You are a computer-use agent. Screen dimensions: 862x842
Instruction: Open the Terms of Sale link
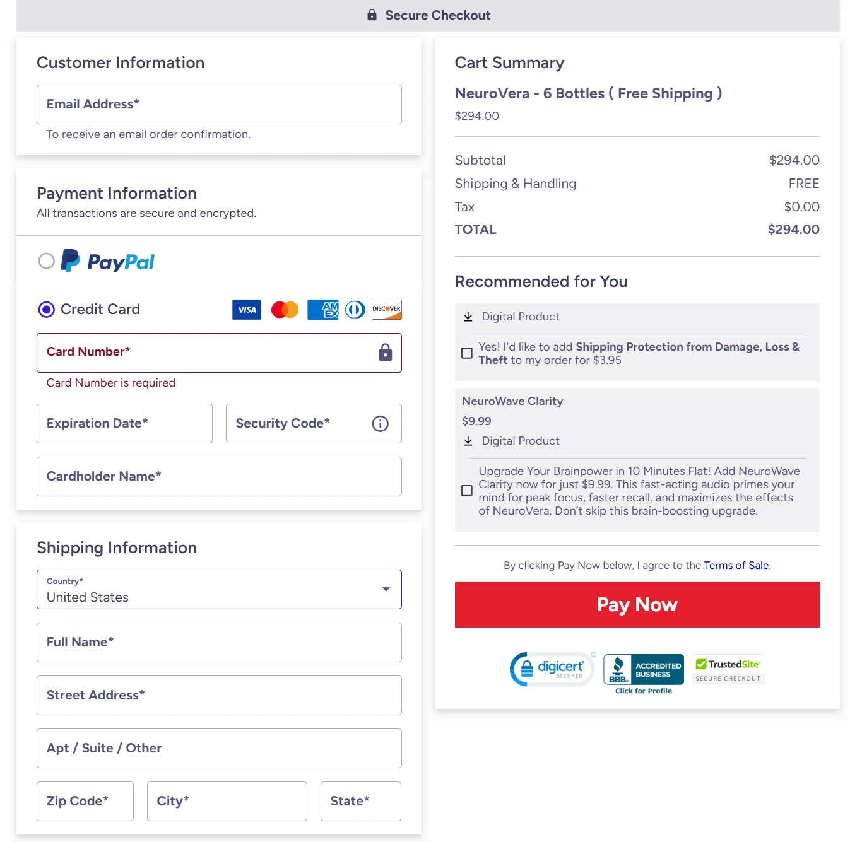736,566
